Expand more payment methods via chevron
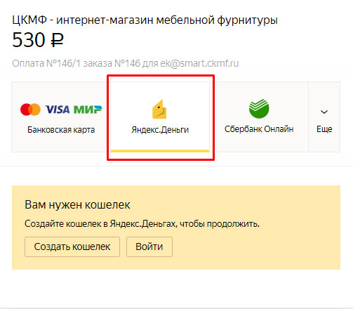 coord(324,112)
